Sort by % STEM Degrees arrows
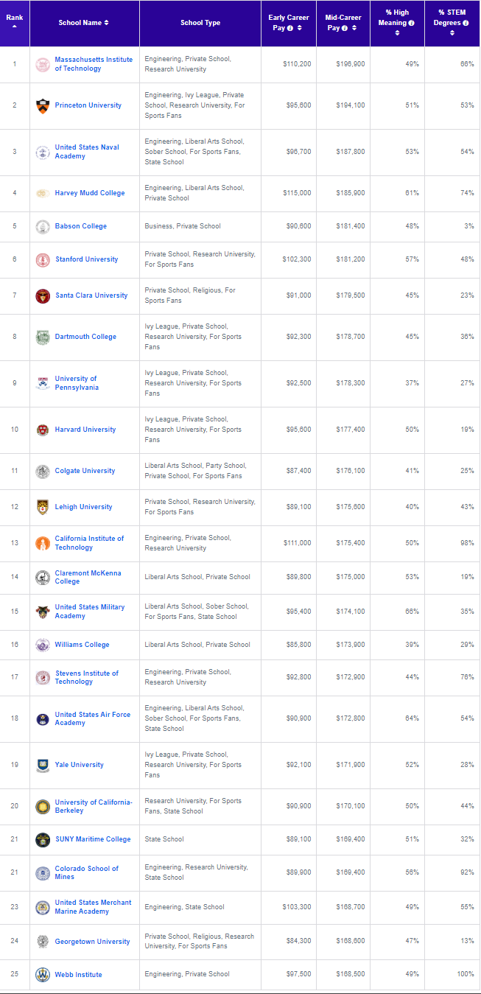 (x=452, y=33)
